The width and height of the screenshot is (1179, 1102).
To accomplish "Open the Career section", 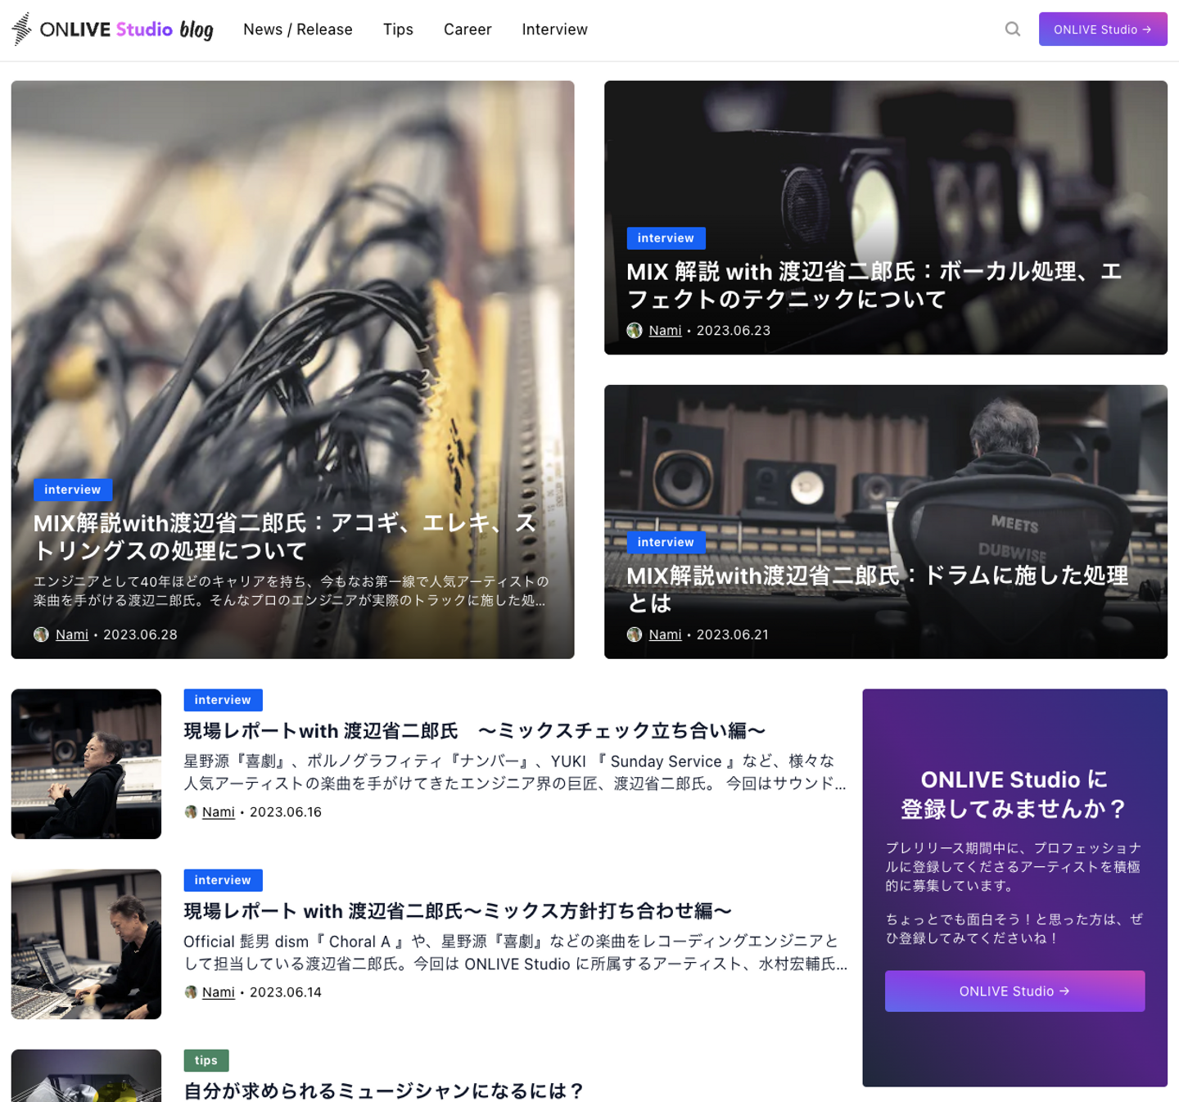I will click(x=468, y=29).
